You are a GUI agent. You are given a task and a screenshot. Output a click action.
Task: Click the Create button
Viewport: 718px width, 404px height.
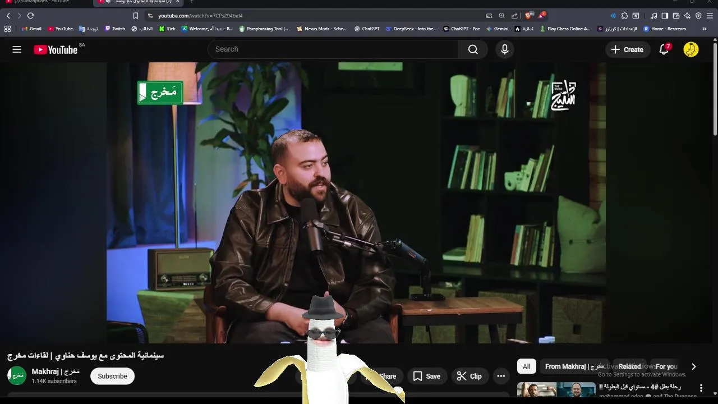[x=628, y=49]
